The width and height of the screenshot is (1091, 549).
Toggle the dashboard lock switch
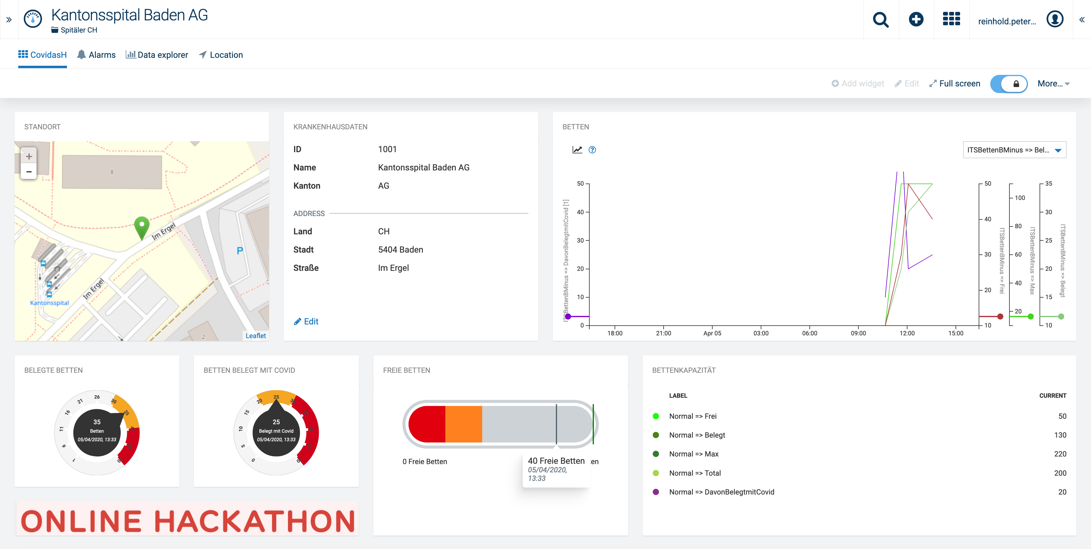click(x=1009, y=84)
